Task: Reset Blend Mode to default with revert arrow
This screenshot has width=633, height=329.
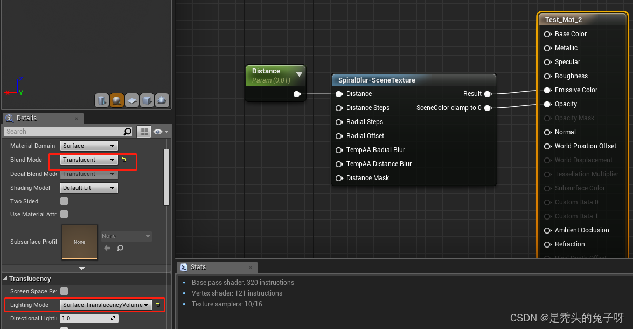Action: (x=123, y=160)
